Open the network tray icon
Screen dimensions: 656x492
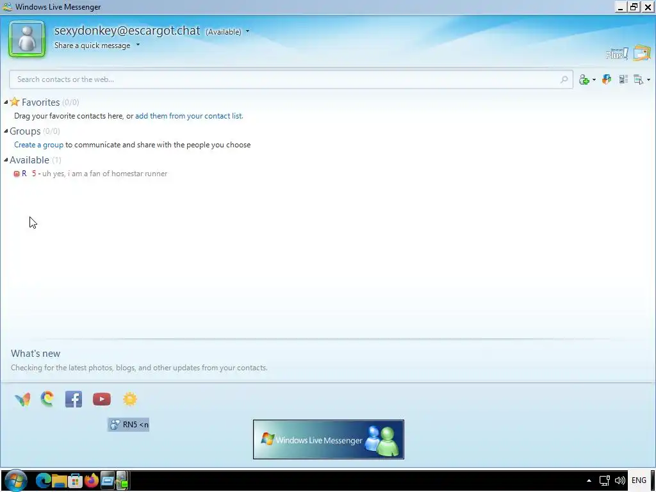click(x=605, y=480)
